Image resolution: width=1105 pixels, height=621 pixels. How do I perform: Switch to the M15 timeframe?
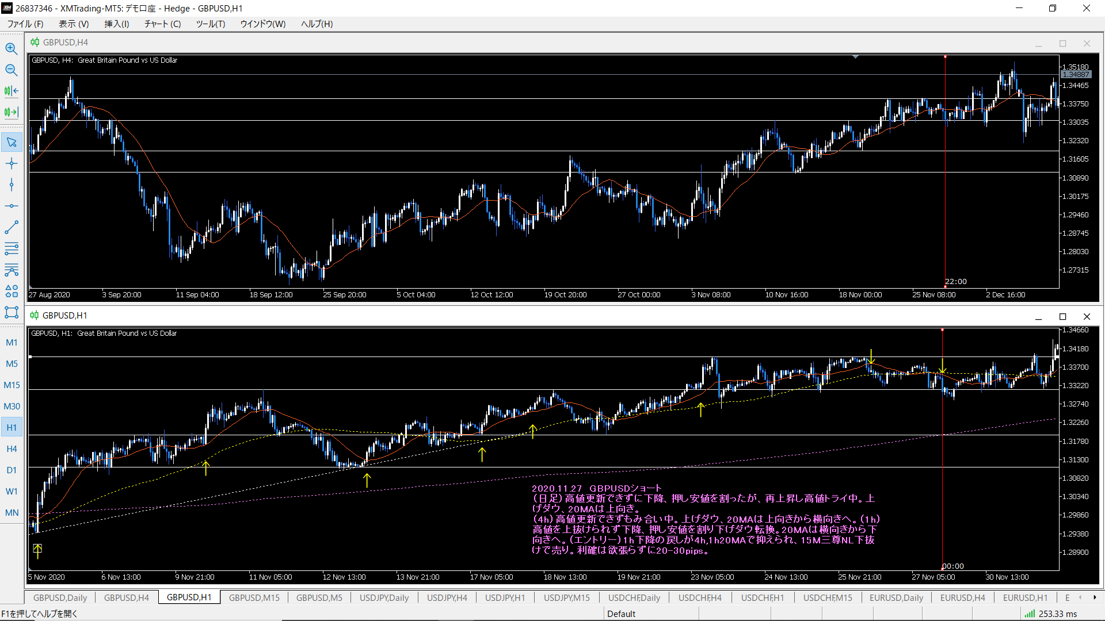(x=12, y=385)
